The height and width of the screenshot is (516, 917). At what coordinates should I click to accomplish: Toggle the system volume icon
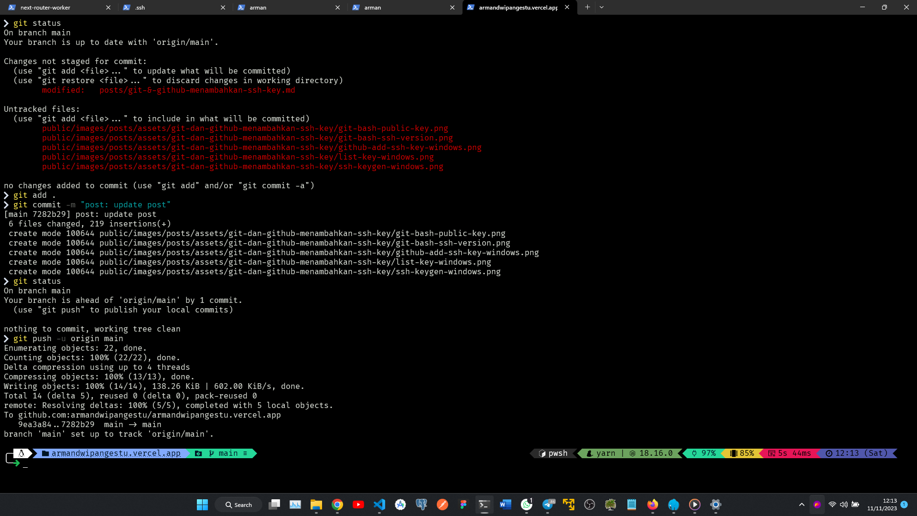pyautogui.click(x=843, y=505)
